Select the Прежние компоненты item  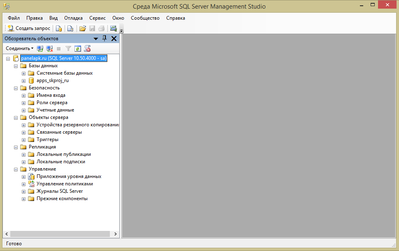62,199
